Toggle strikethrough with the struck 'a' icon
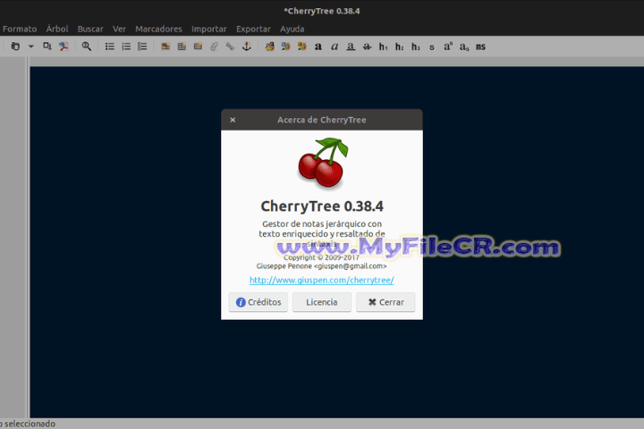The height and width of the screenshot is (429, 644). (367, 46)
